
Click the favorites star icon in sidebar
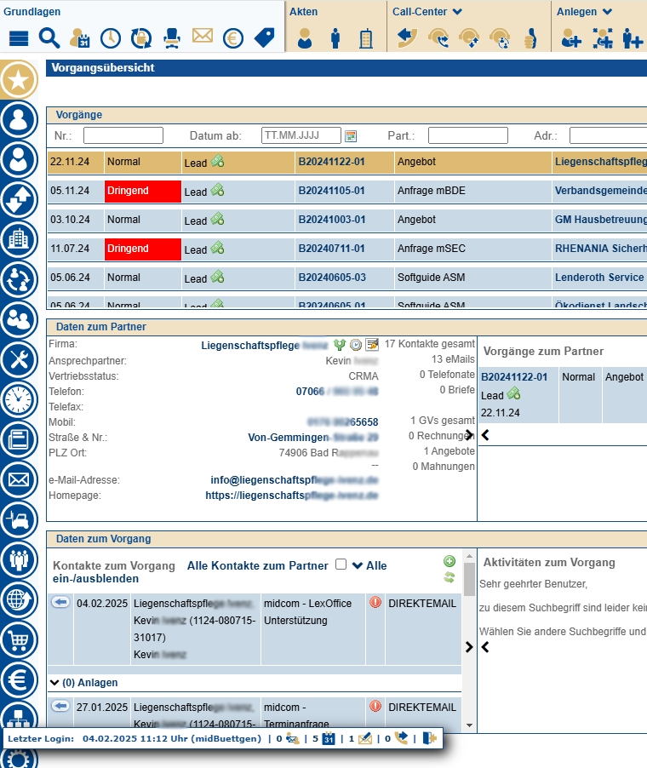click(x=19, y=80)
